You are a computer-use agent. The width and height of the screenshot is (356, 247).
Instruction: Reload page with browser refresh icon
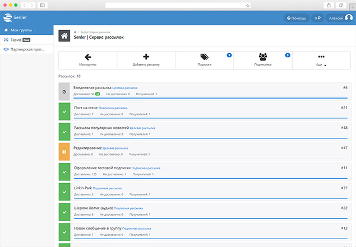[248, 5]
